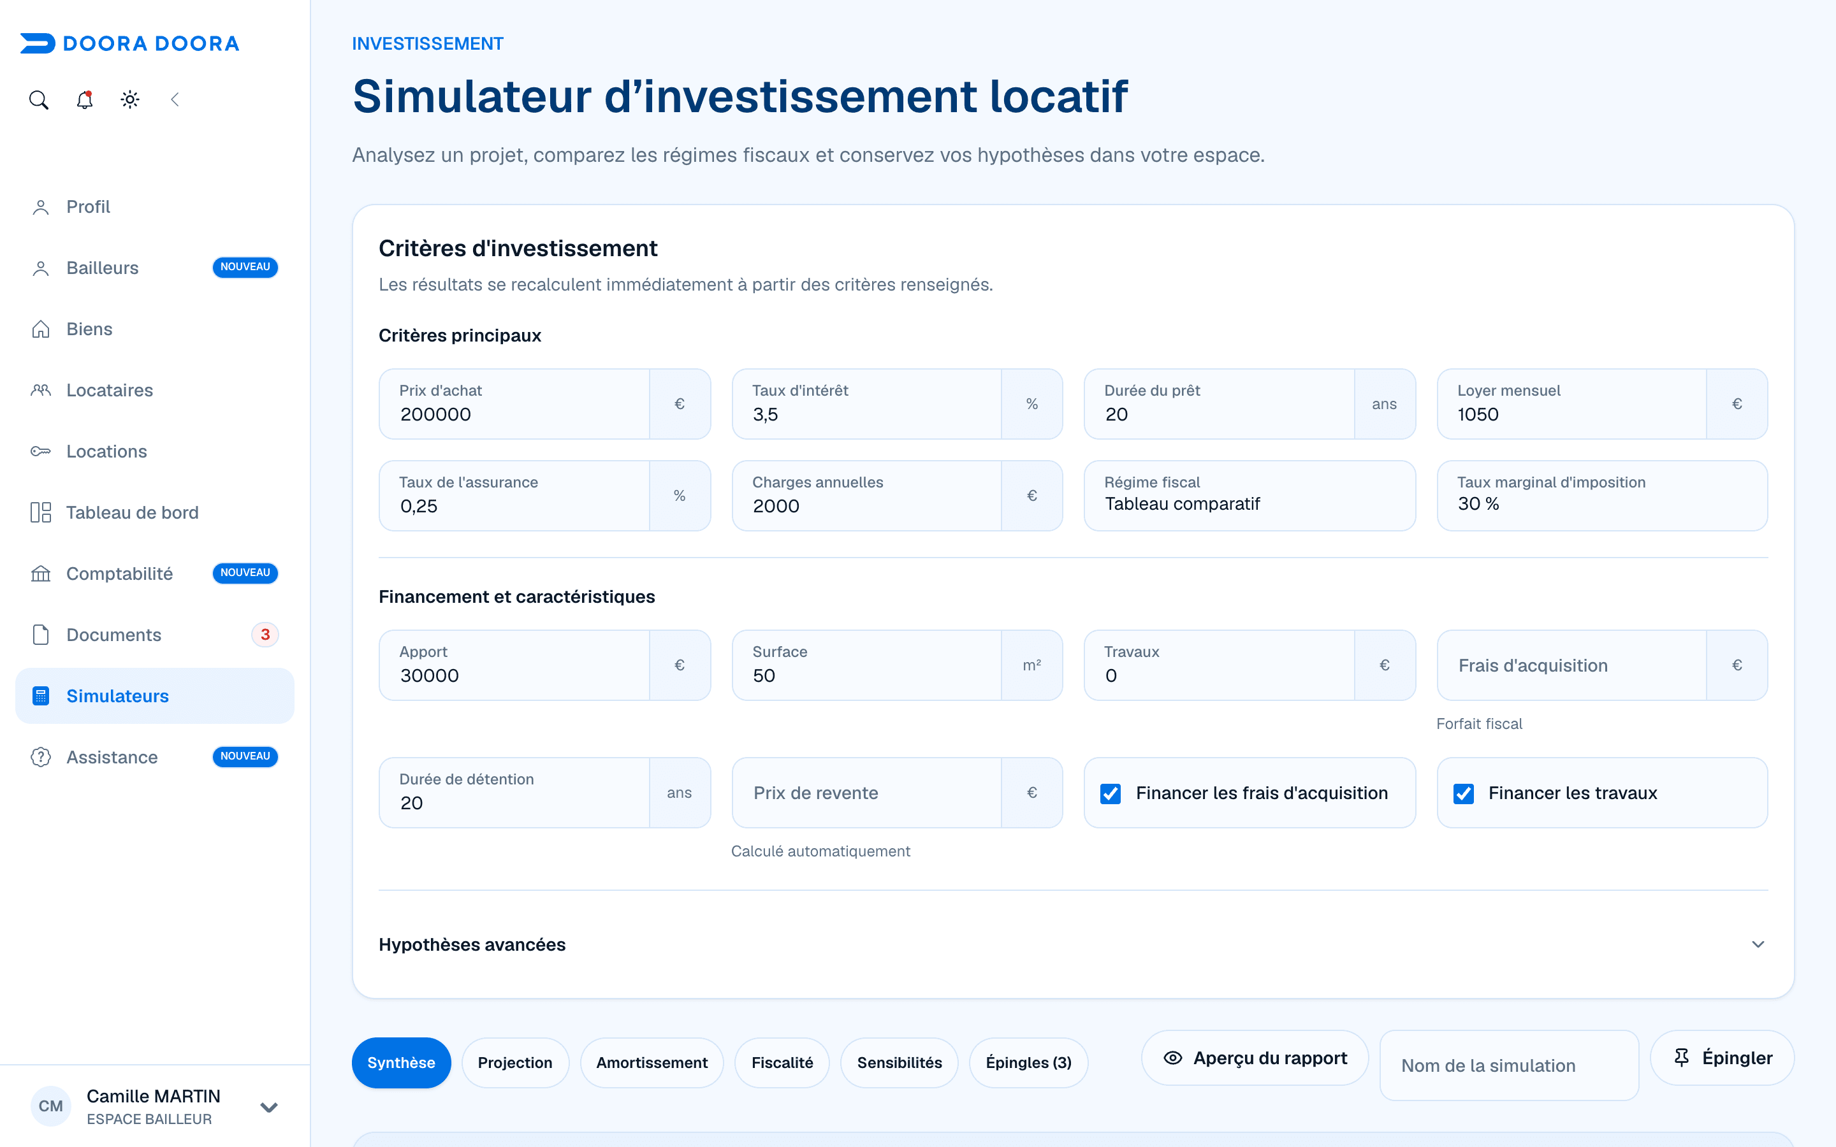The height and width of the screenshot is (1147, 1836).
Task: Open the Sensibilités tab
Action: [899, 1063]
